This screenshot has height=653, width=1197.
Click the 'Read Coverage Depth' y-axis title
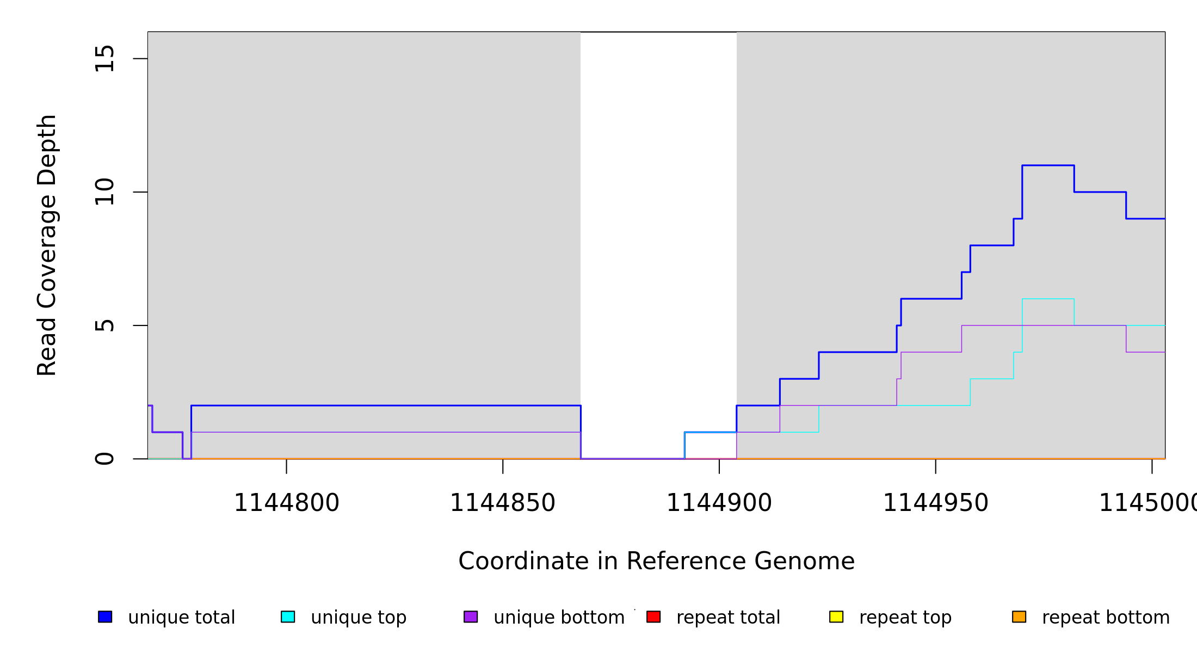click(47, 245)
